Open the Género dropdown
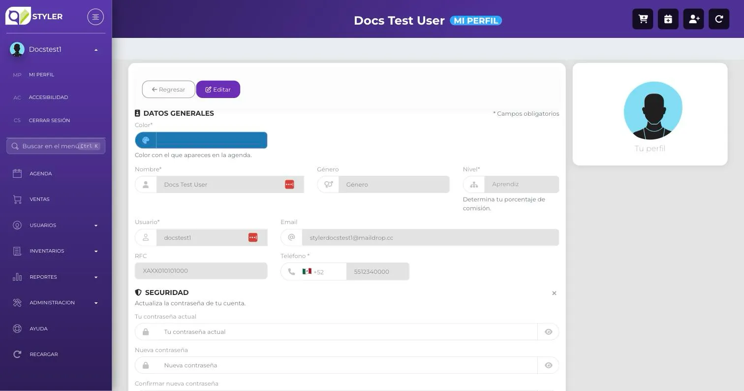 [x=394, y=184]
